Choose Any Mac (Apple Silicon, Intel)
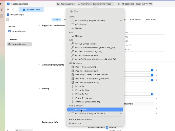Viewport: 175px width, 131px height. pyautogui.click(x=95, y=52)
